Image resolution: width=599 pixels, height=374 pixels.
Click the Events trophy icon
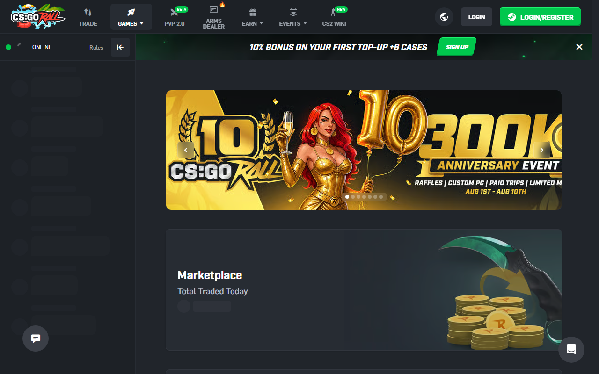(x=293, y=12)
